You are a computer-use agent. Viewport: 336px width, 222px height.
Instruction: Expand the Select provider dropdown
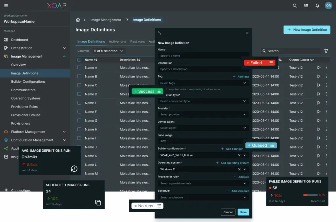pos(203,114)
